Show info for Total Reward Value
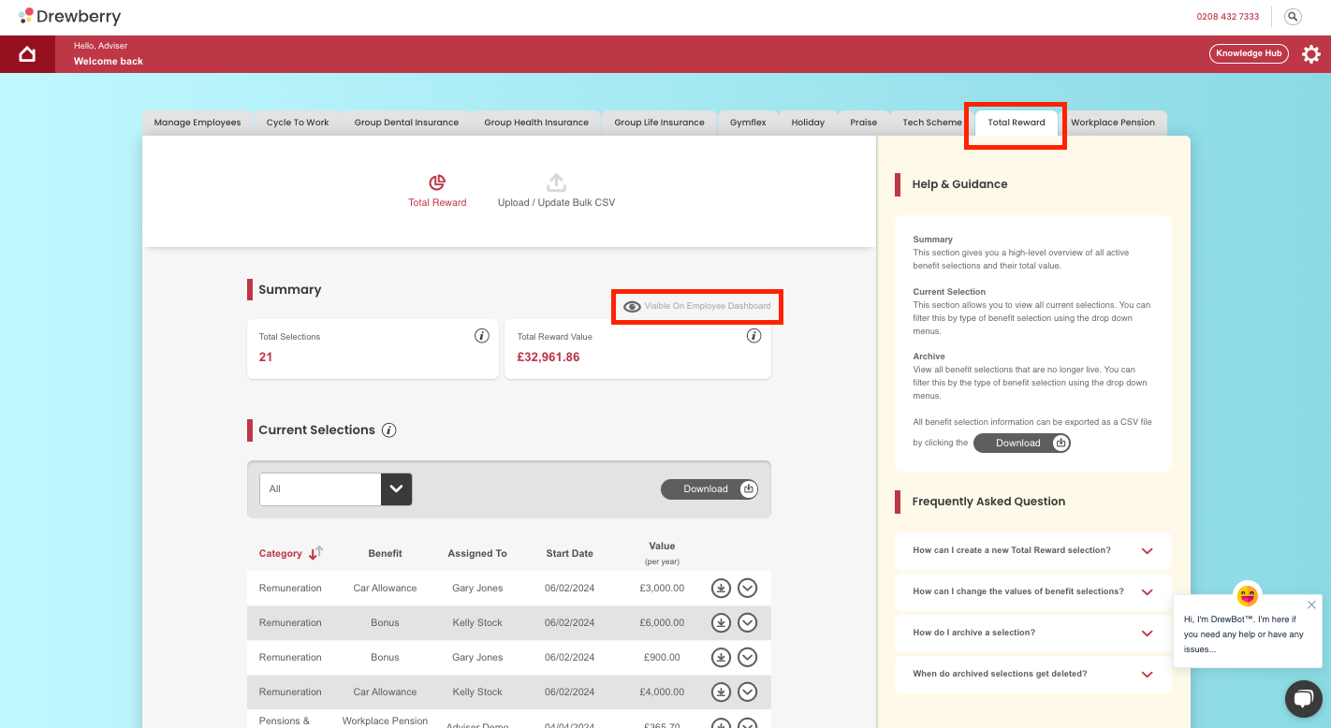Image resolution: width=1331 pixels, height=728 pixels. tap(753, 336)
